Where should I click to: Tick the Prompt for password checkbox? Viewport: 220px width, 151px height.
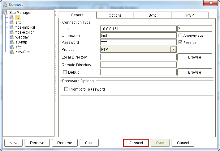coord(66,89)
